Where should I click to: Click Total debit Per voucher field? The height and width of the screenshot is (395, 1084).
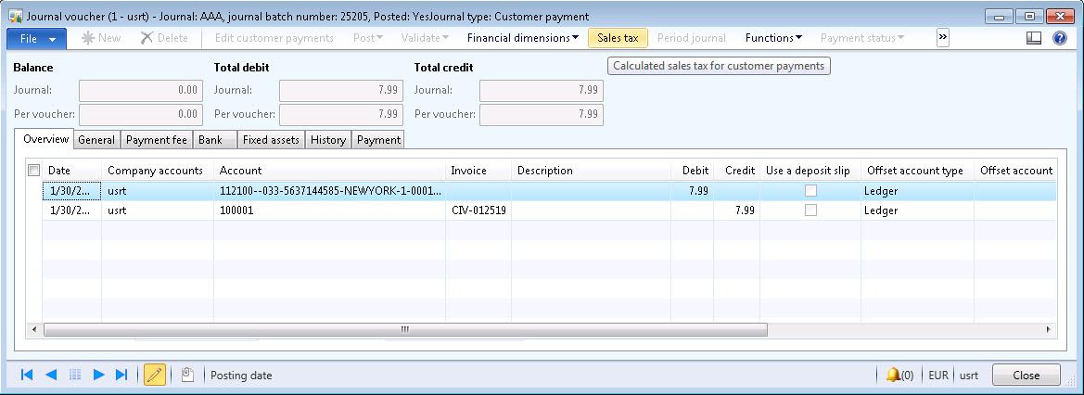[x=341, y=114]
